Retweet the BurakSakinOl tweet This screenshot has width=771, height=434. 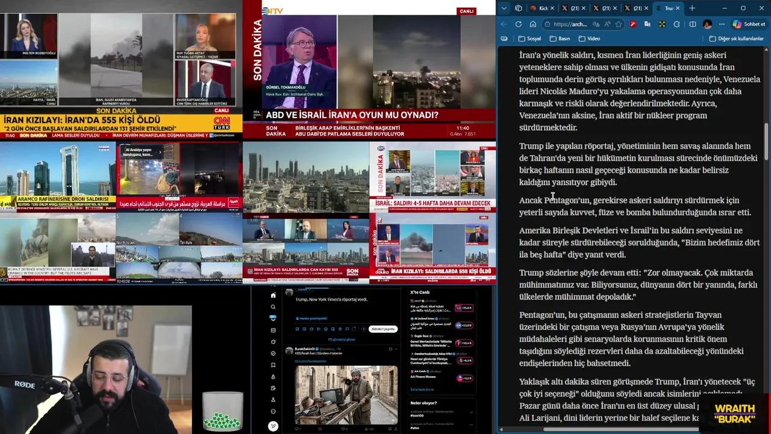click(x=320, y=429)
